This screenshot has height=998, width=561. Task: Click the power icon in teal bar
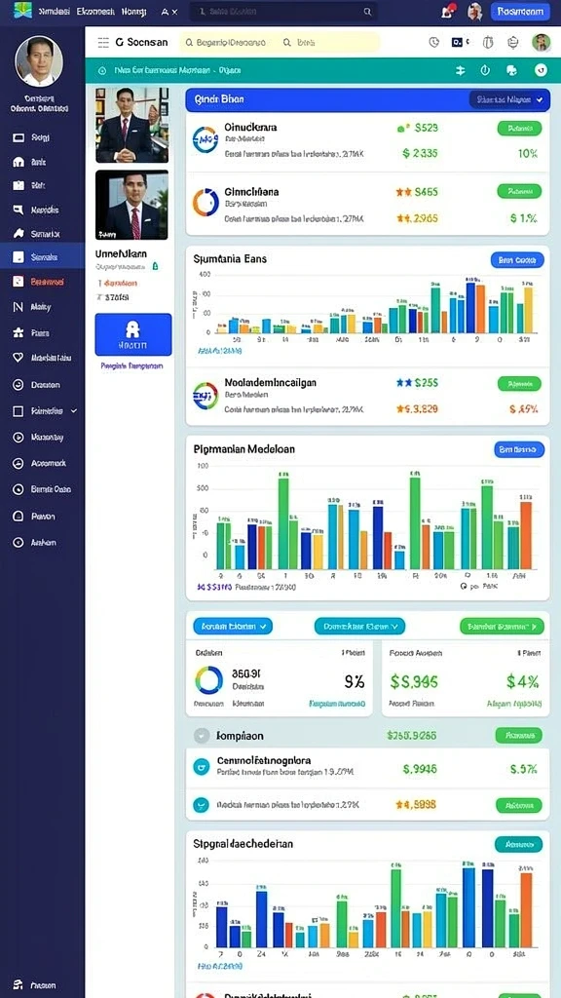(x=485, y=70)
